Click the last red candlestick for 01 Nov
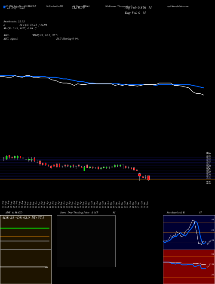The width and height of the screenshot is (215, 284). point(149,178)
